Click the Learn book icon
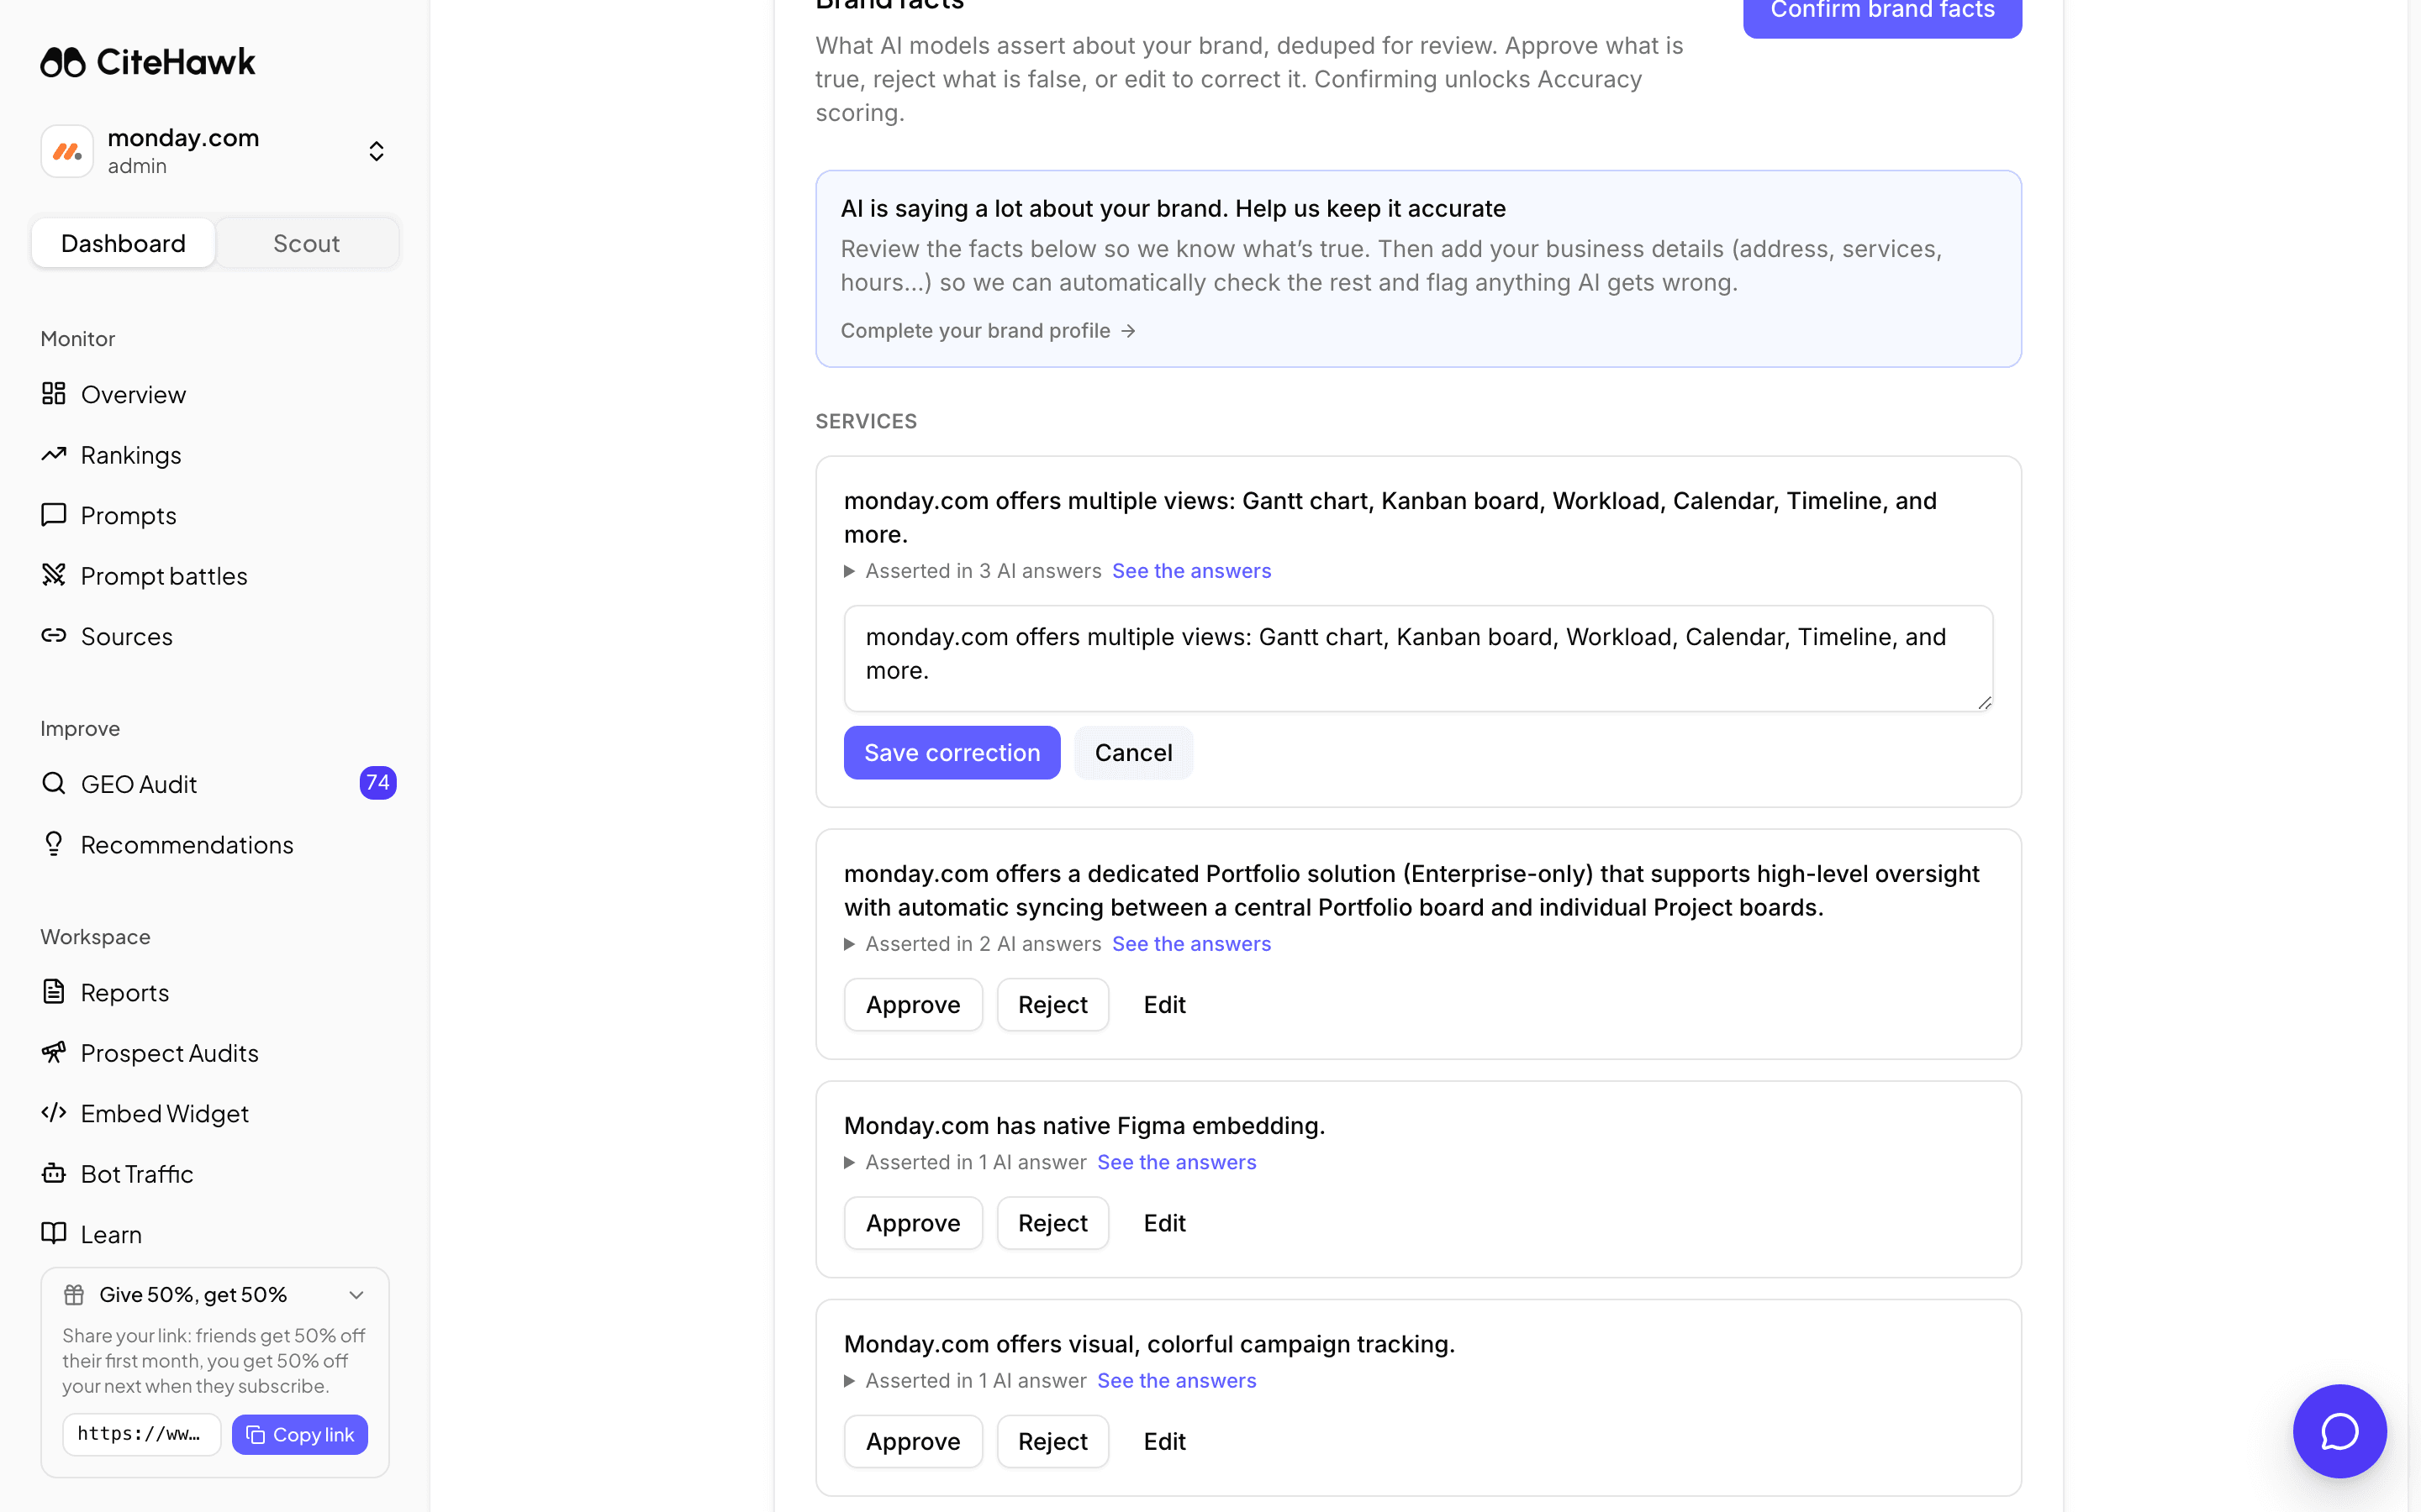The height and width of the screenshot is (1512, 2421). pyautogui.click(x=54, y=1234)
